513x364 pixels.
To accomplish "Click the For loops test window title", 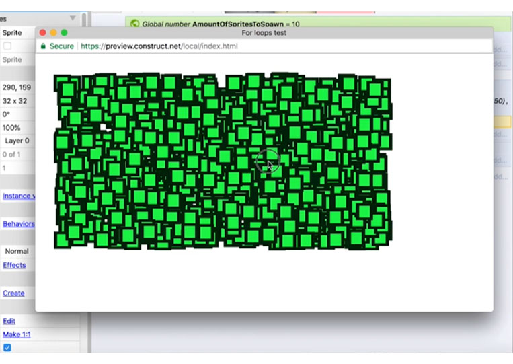I will 264,33.
